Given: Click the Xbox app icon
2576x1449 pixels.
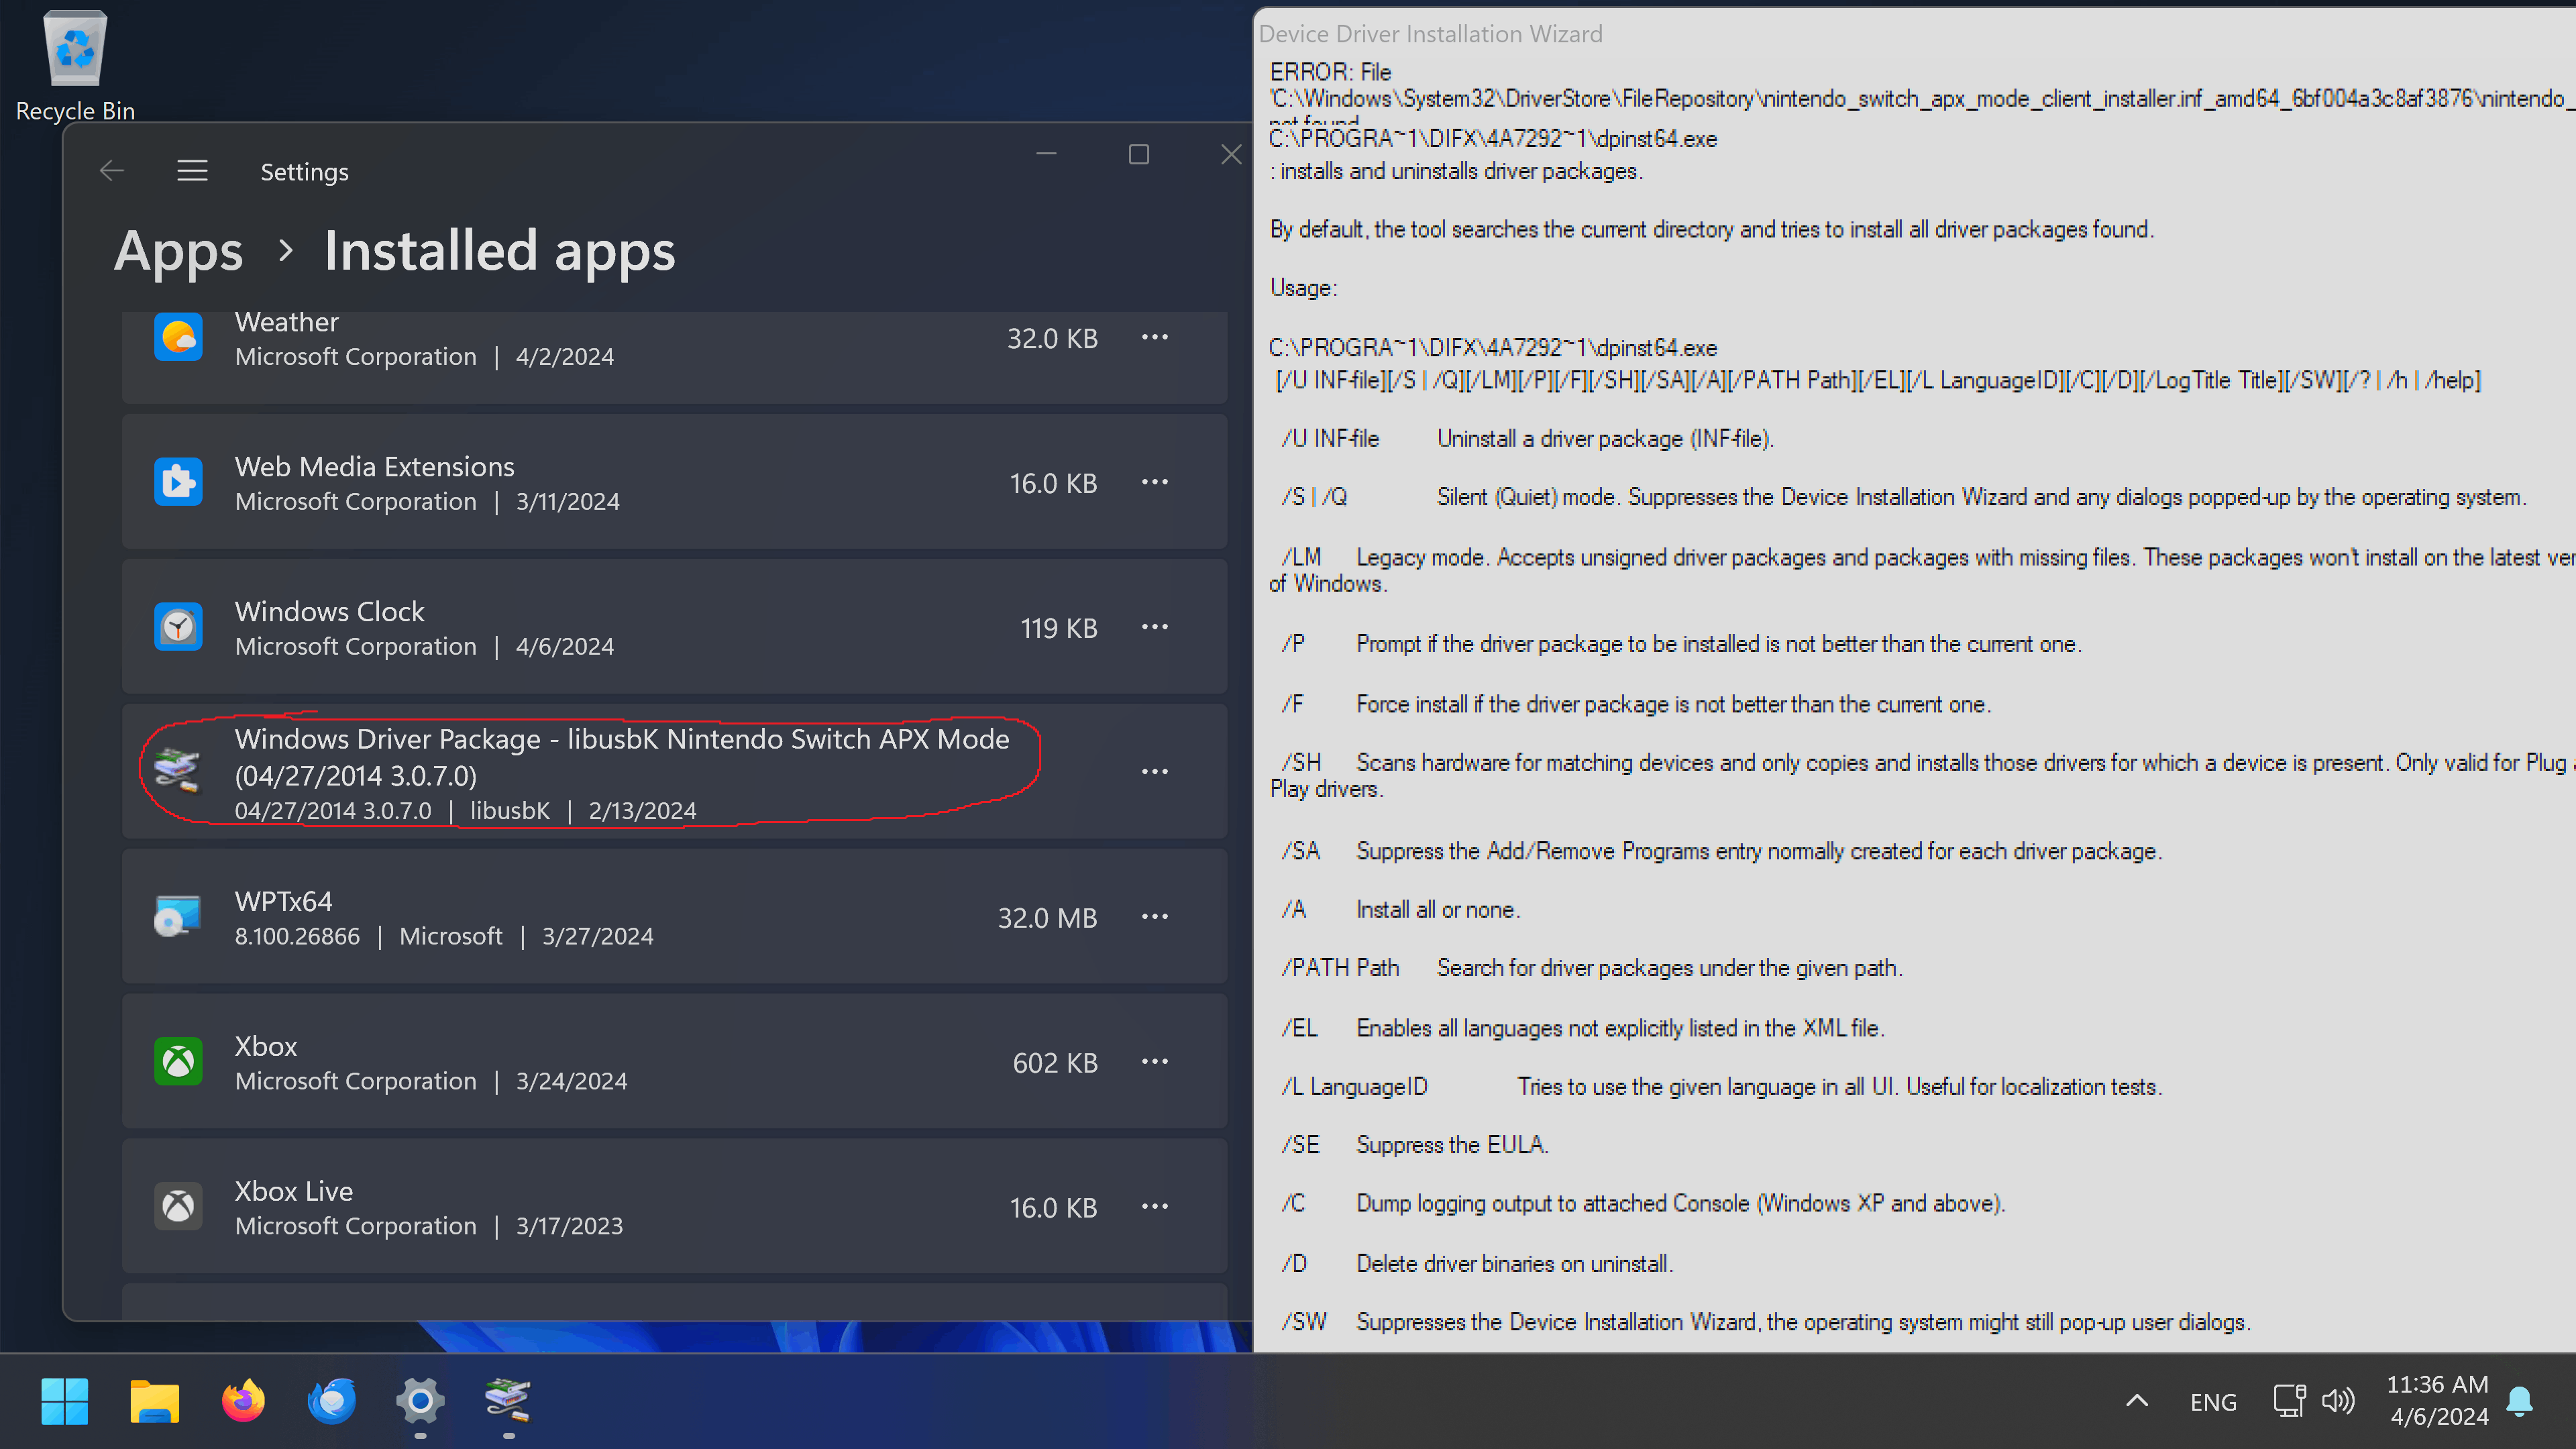Looking at the screenshot, I should coord(178,1061).
